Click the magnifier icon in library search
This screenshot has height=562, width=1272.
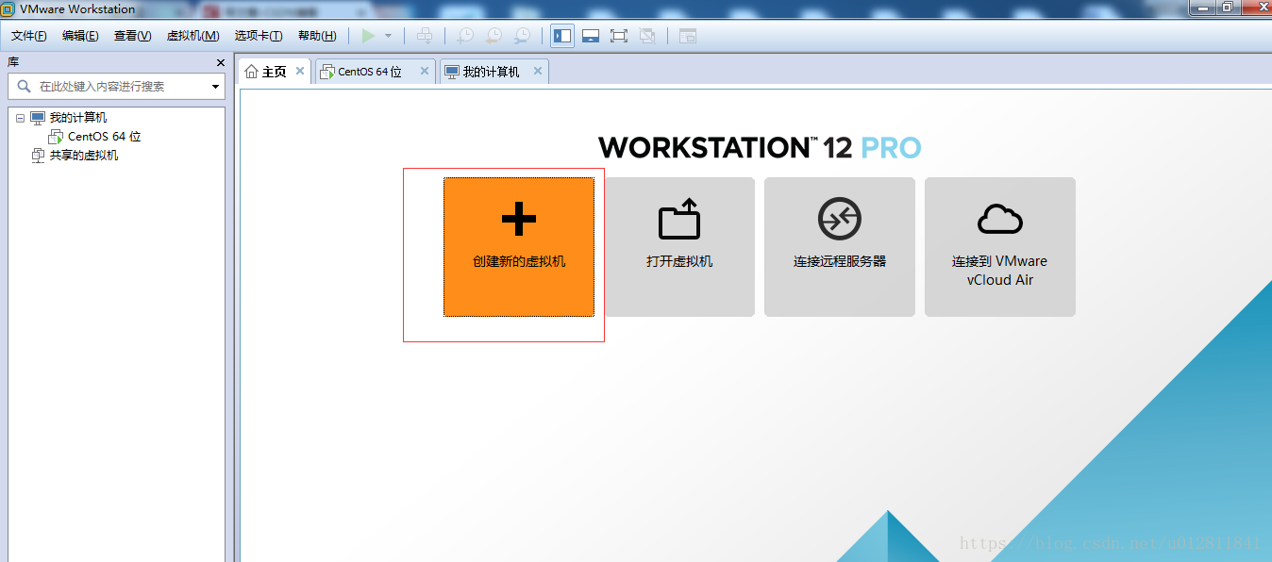(25, 86)
